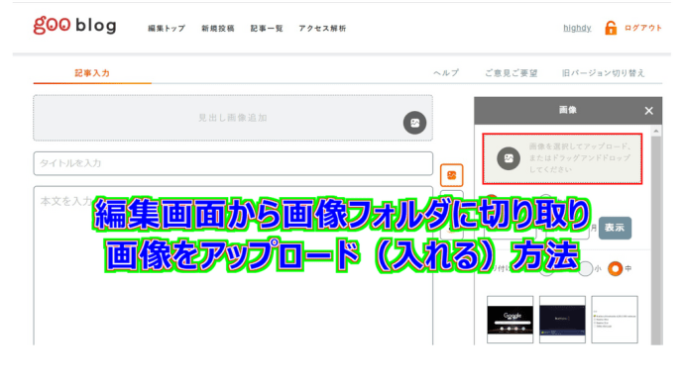Select the Google screenshot thumbnail
This screenshot has height=384, width=684.
510,320
